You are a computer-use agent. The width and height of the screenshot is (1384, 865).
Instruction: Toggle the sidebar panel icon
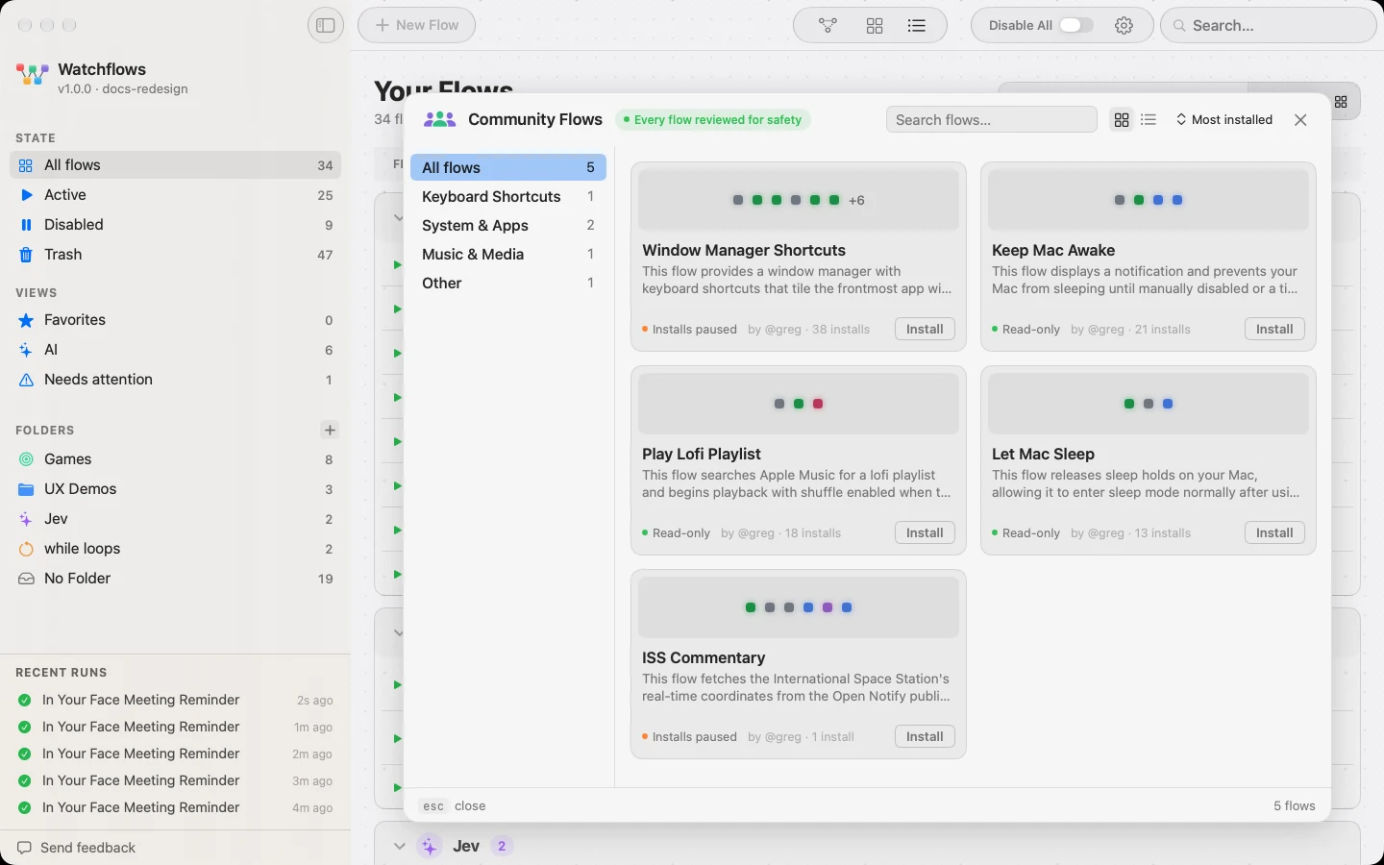326,25
